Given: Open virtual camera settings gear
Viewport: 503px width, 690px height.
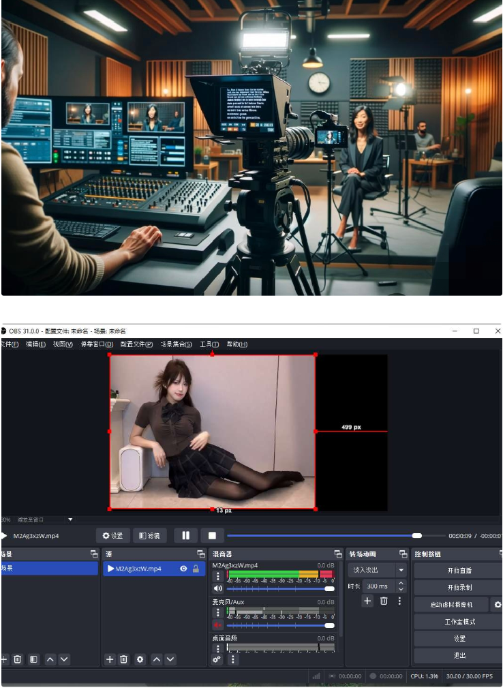Looking at the screenshot, I should click(x=497, y=605).
